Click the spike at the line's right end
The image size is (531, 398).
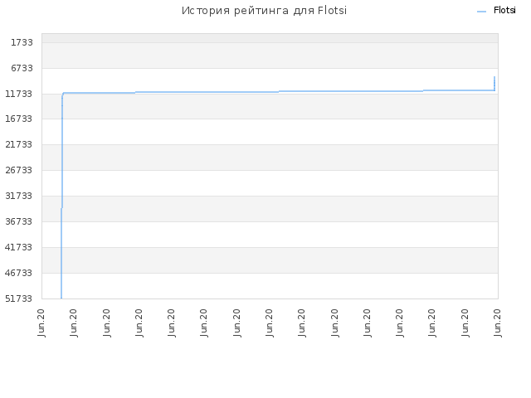click(x=494, y=83)
